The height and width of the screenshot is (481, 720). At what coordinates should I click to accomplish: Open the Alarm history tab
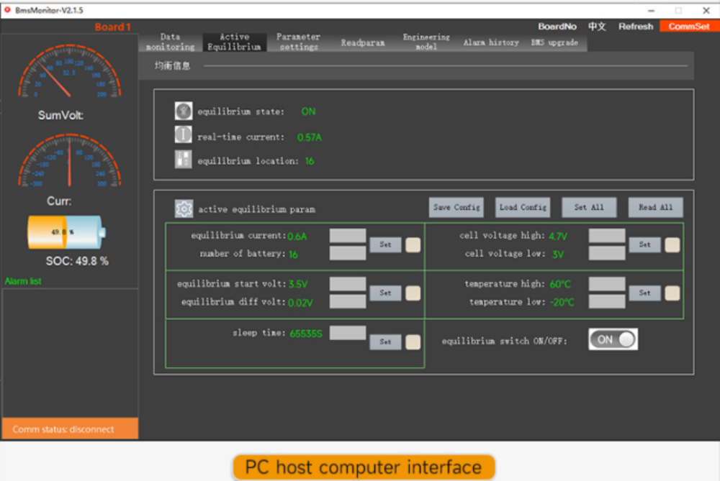(490, 42)
